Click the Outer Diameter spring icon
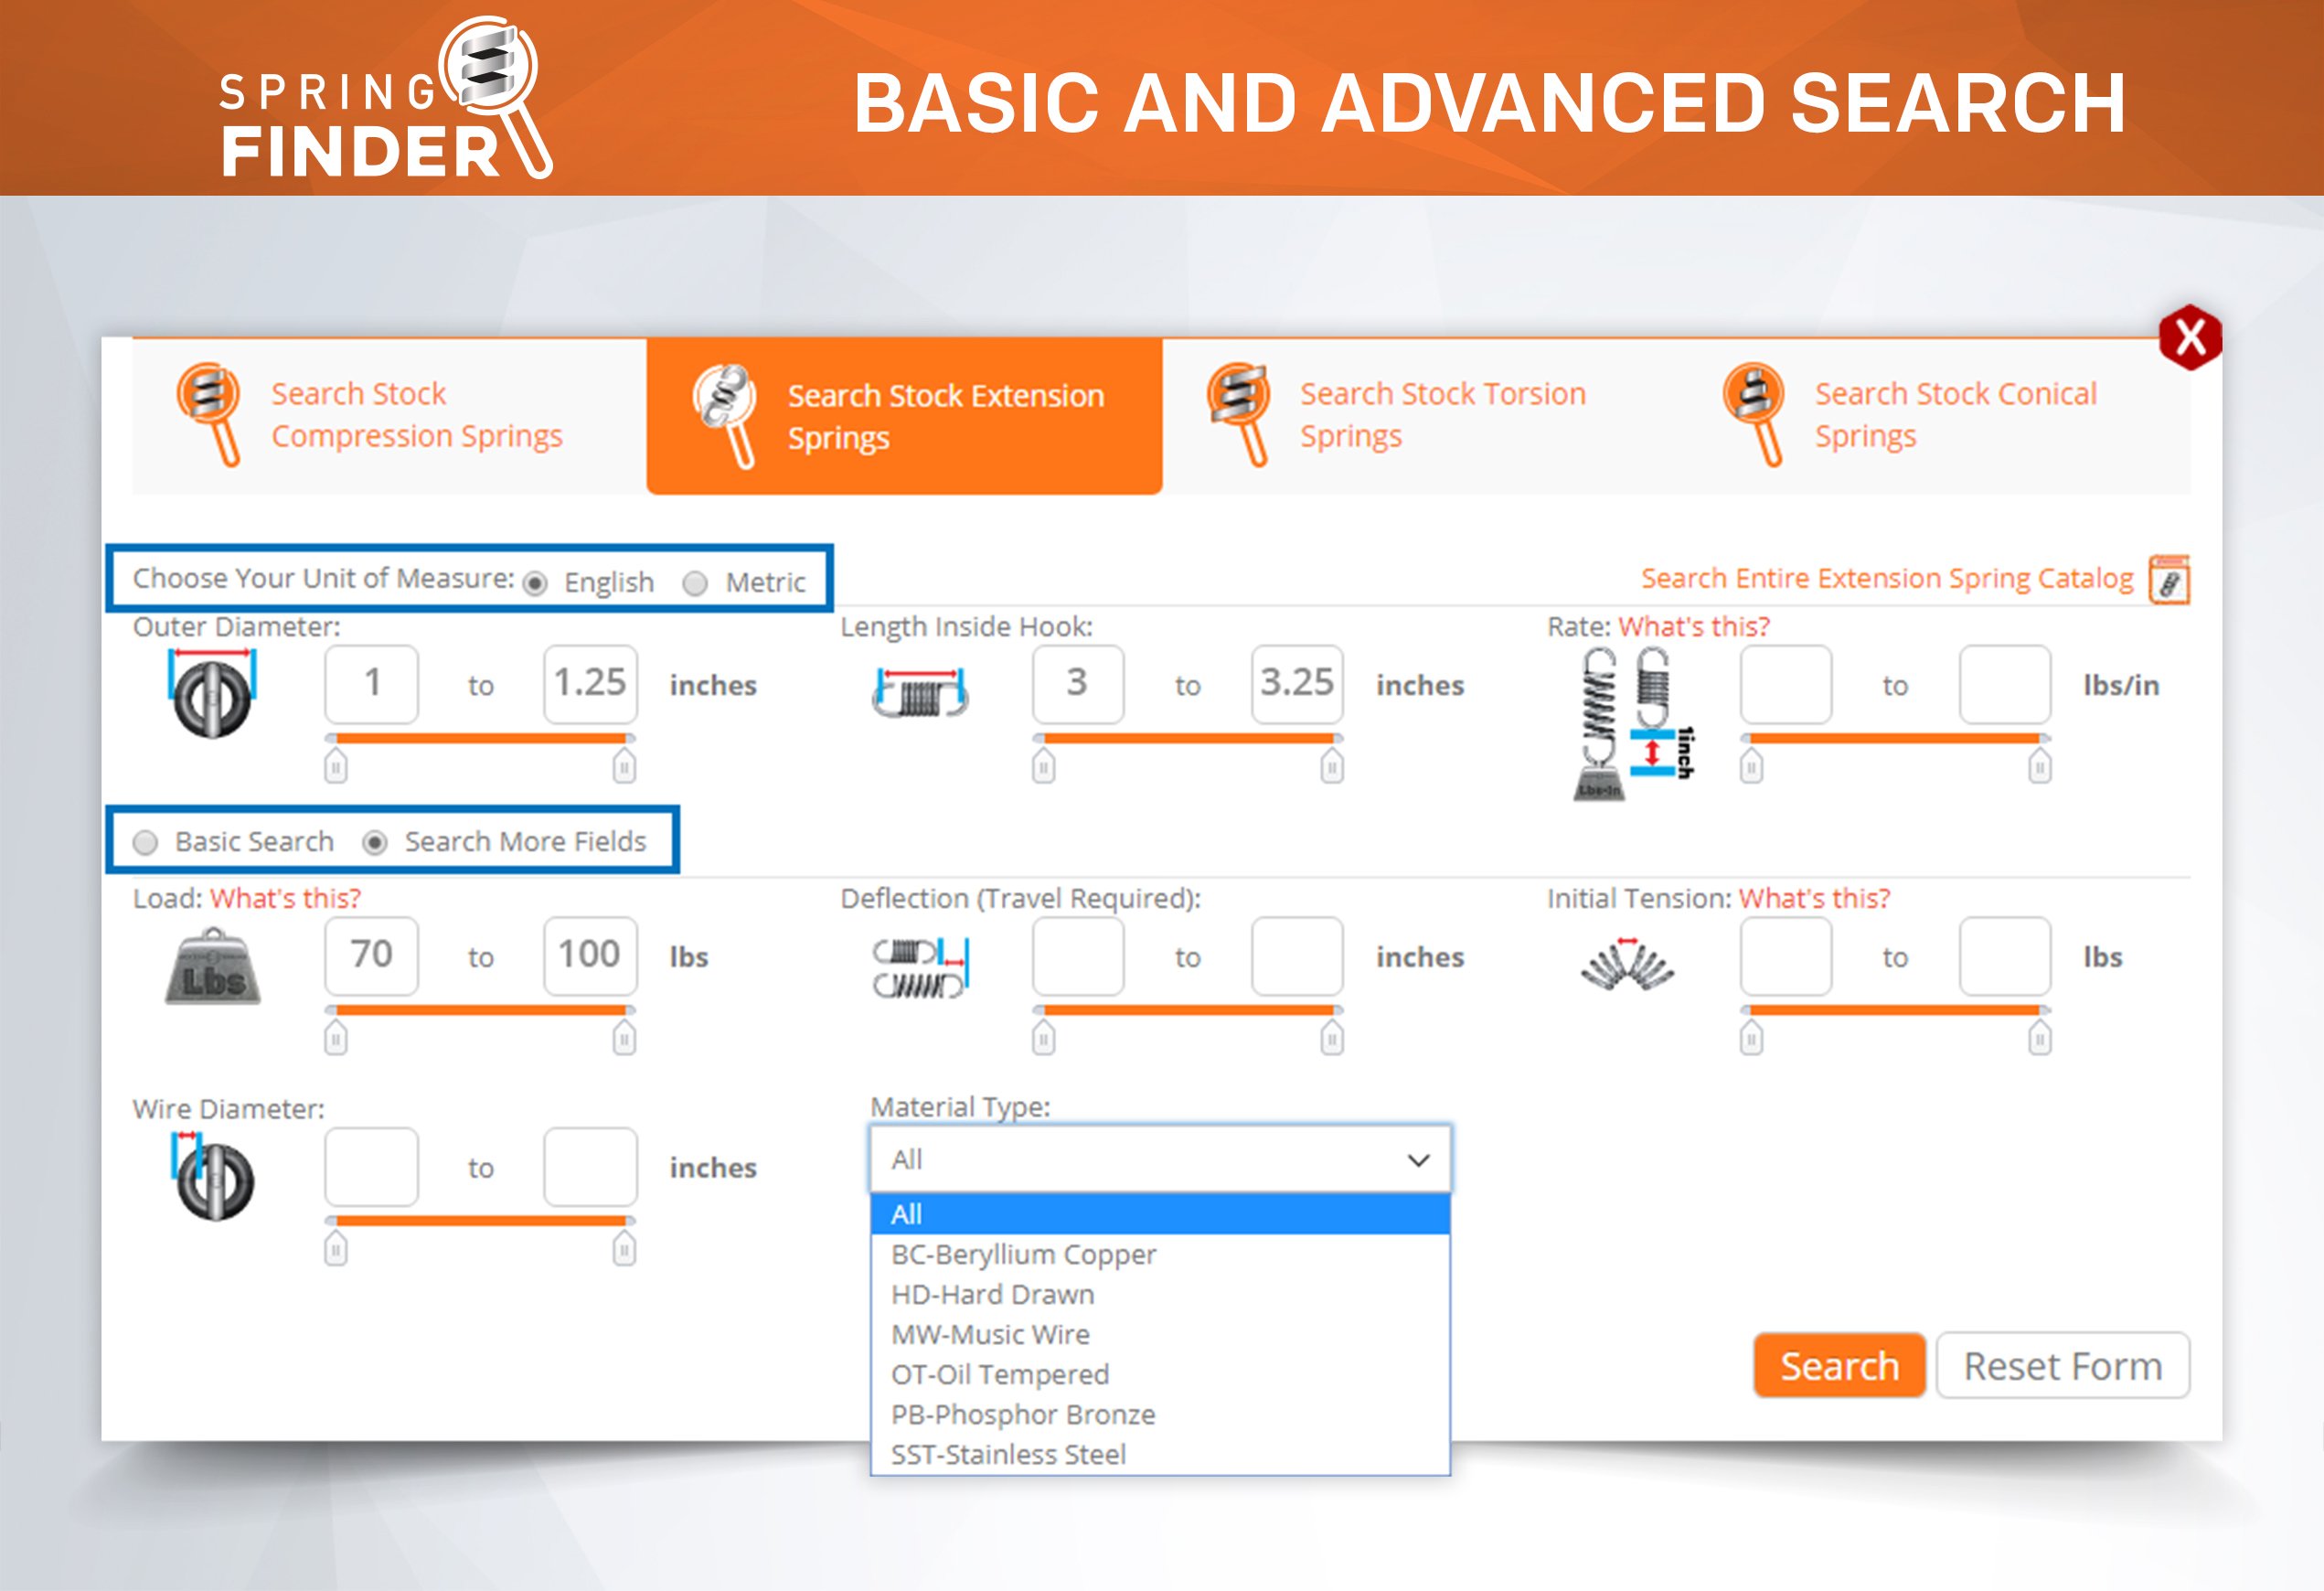The image size is (2324, 1591). pyautogui.click(x=212, y=694)
